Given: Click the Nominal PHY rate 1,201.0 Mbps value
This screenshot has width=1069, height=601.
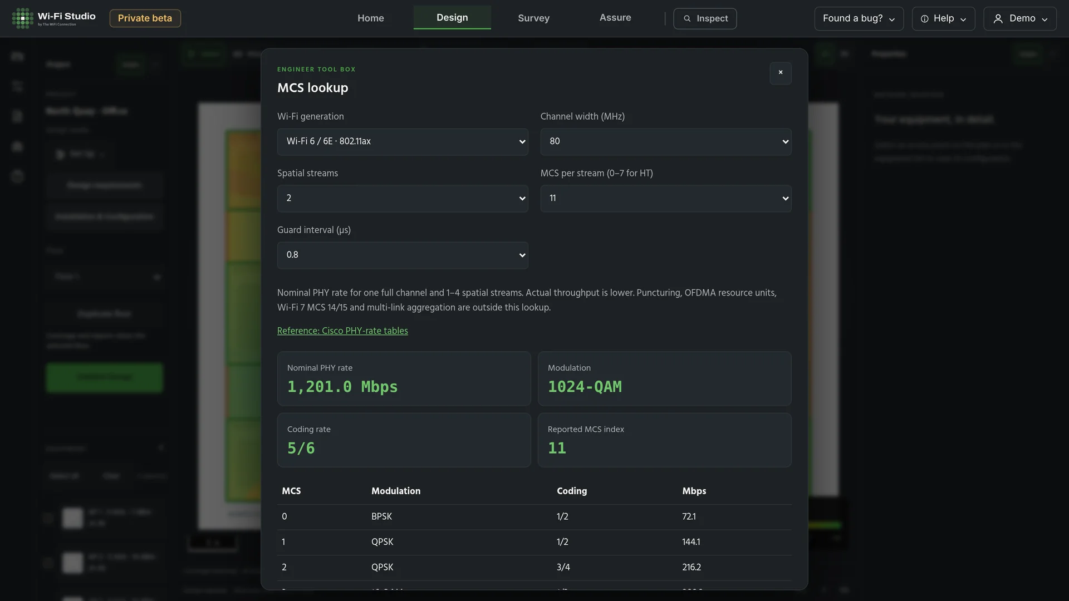Looking at the screenshot, I should [x=342, y=387].
